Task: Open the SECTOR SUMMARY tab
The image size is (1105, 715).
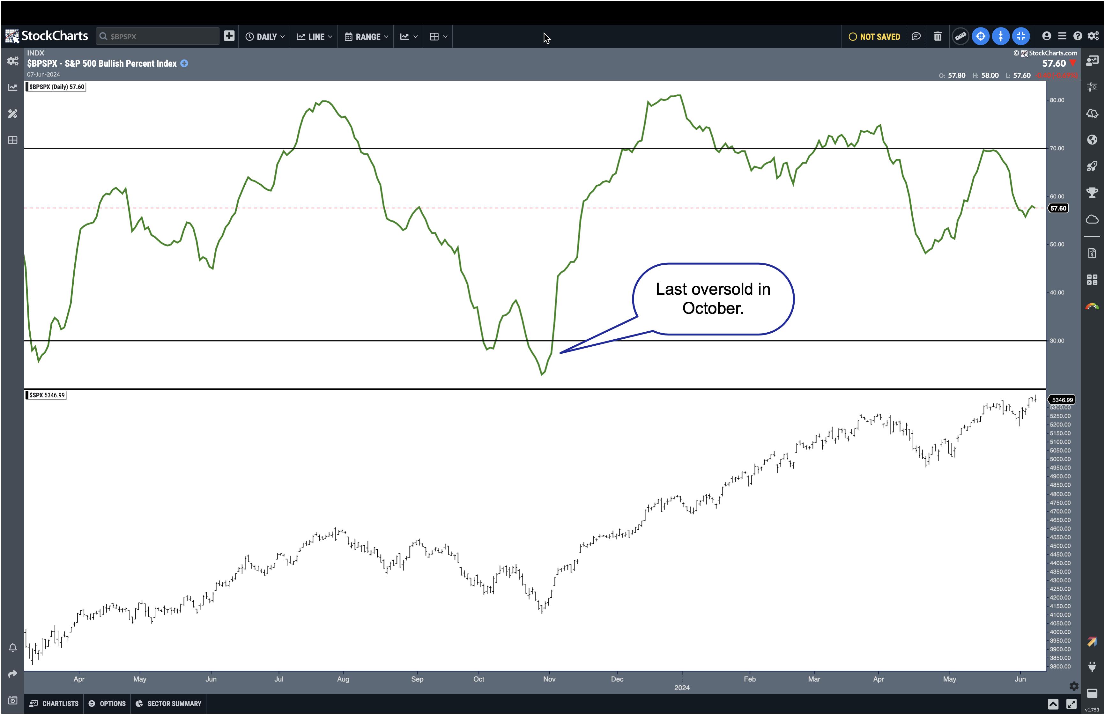Action: (x=168, y=704)
